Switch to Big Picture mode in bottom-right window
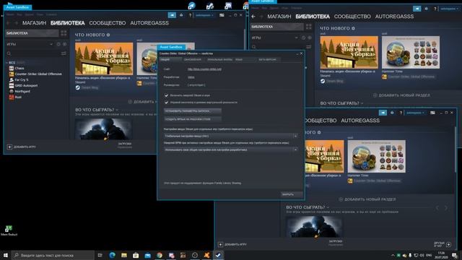 pos(432,113)
